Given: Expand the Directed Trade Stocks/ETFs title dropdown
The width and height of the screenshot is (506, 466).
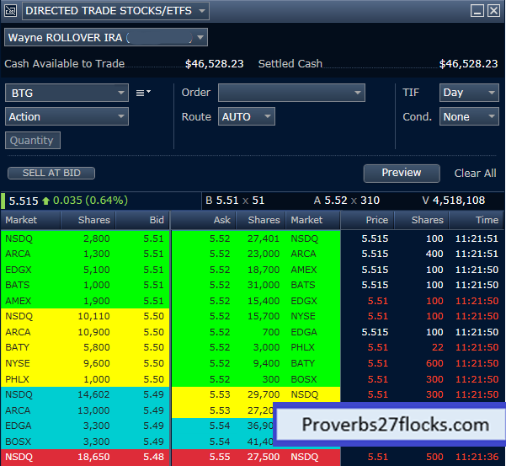Looking at the screenshot, I should coord(200,11).
